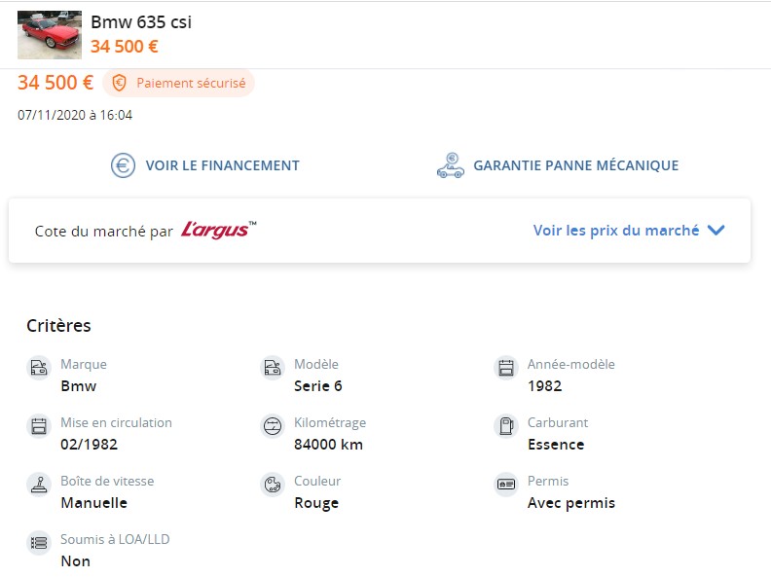The height and width of the screenshot is (577, 771).
Task: Expand Voir les prix du marché
Action: [615, 231]
